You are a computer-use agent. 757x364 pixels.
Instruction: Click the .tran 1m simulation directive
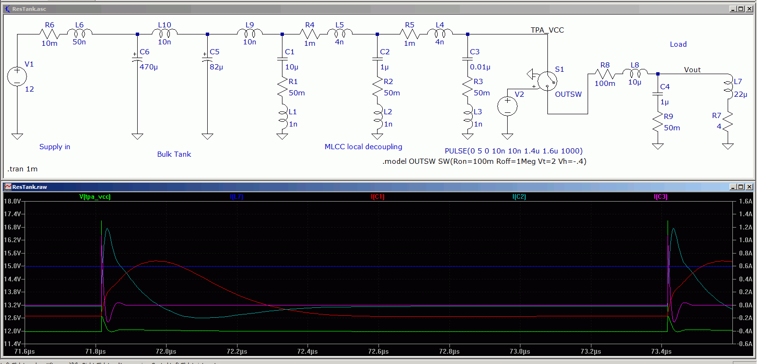23,169
